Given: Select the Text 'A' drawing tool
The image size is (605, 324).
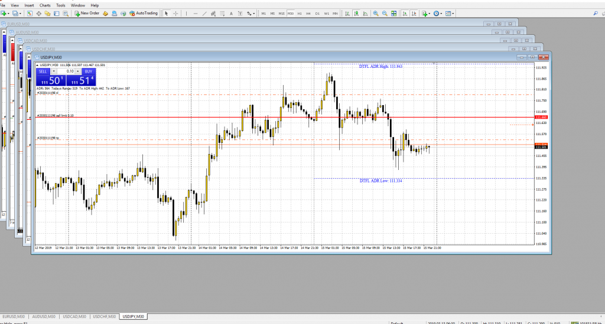Looking at the screenshot, I should coord(231,14).
